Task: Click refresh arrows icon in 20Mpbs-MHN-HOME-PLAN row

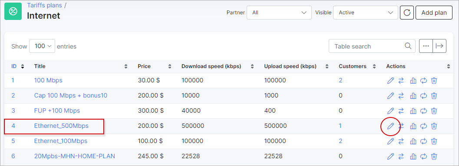Action: [423, 156]
